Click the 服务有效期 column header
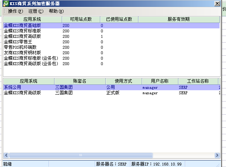 coord(179,19)
